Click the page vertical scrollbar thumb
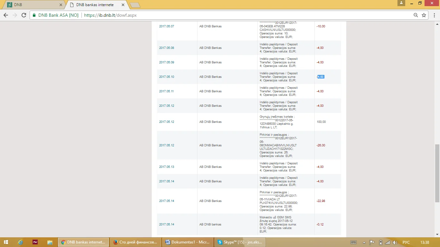The width and height of the screenshot is (440, 247). (437, 173)
